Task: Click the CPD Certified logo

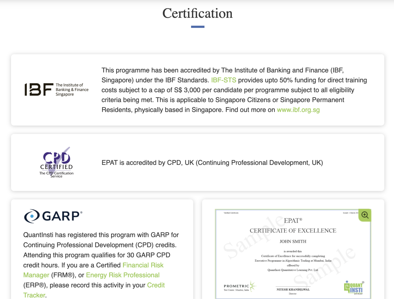Action: pyautogui.click(x=56, y=162)
